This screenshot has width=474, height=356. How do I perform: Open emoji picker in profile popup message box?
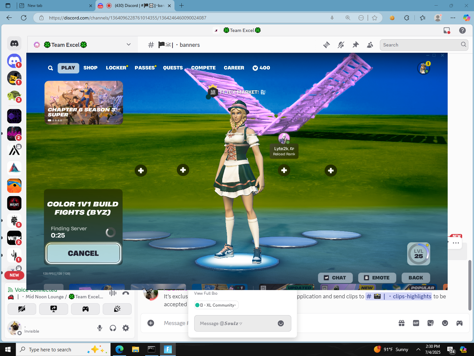coord(281,323)
